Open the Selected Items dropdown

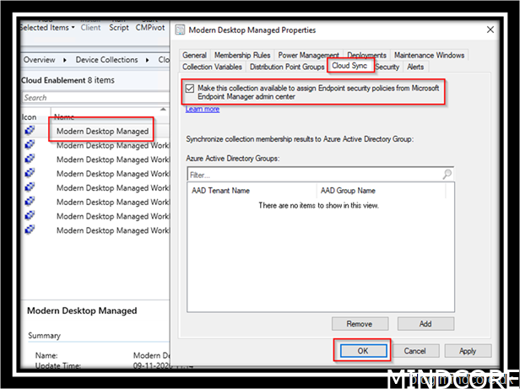pos(47,27)
